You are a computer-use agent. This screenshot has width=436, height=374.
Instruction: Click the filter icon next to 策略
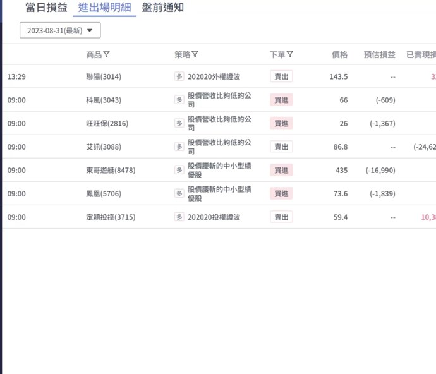pos(195,54)
